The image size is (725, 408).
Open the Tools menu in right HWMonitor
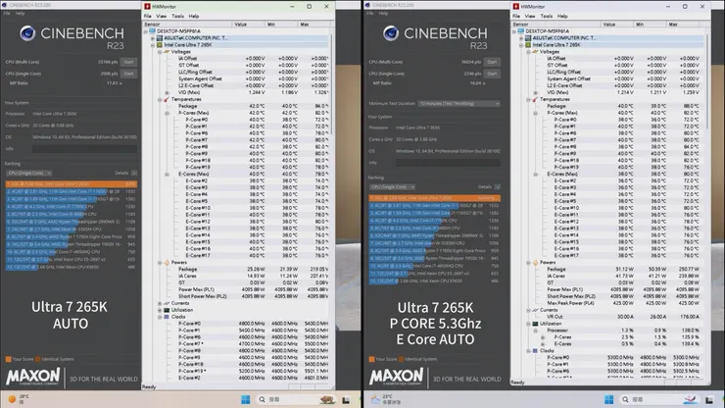[546, 17]
